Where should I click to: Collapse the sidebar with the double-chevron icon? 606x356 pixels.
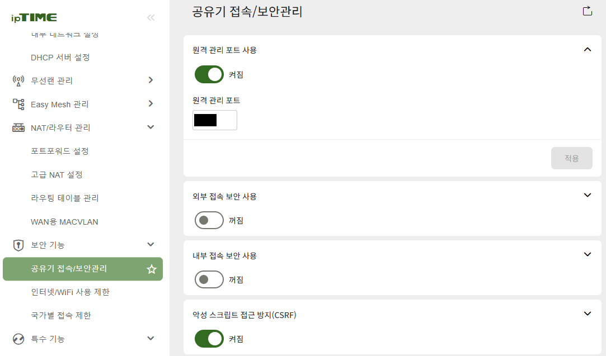click(151, 17)
